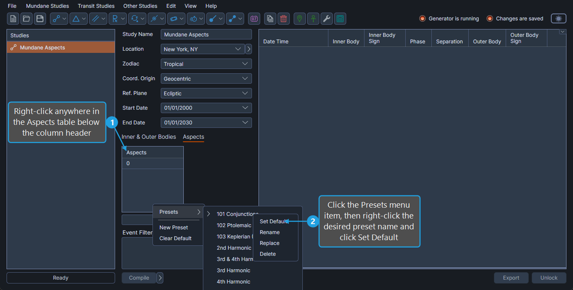
Task: Switch to the Inner & Outer Bodies tab
Action: coord(149,137)
